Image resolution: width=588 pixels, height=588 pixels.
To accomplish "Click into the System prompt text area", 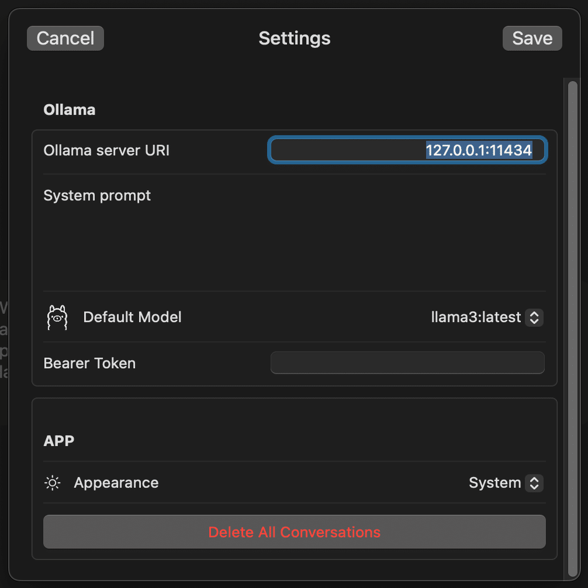I will [x=294, y=245].
